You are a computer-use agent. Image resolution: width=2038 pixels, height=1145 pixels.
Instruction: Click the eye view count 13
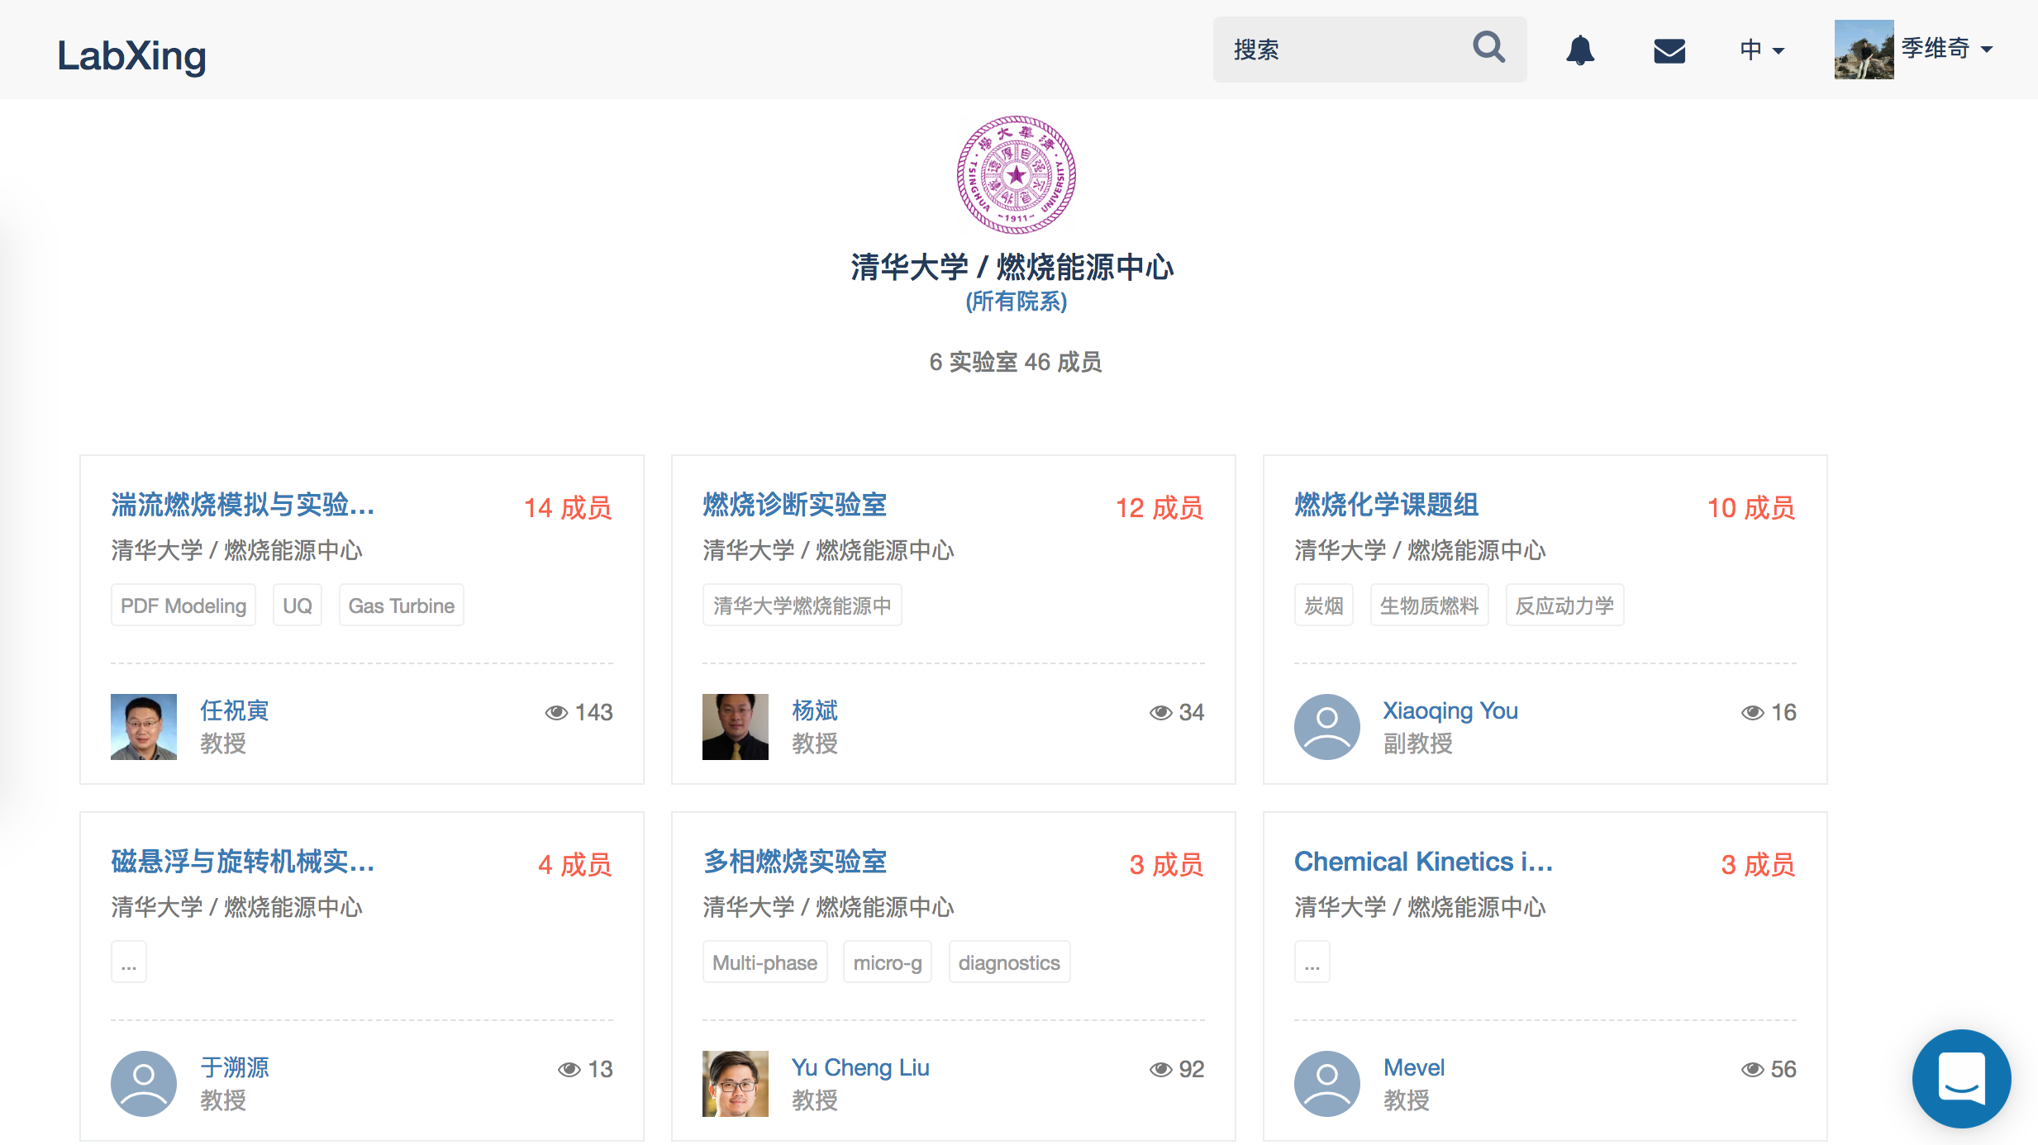click(x=585, y=1069)
